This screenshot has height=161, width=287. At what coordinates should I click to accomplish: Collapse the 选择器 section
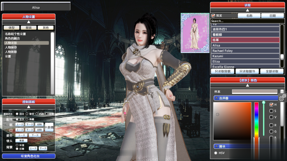pos(217,98)
